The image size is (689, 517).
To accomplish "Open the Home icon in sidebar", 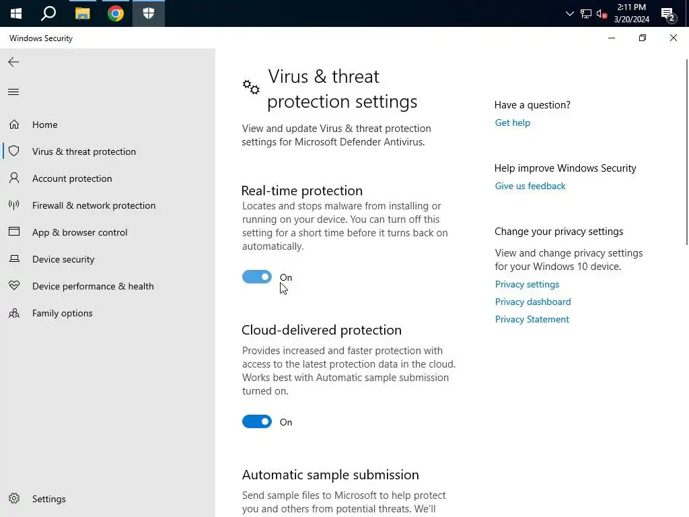I will pos(14,125).
